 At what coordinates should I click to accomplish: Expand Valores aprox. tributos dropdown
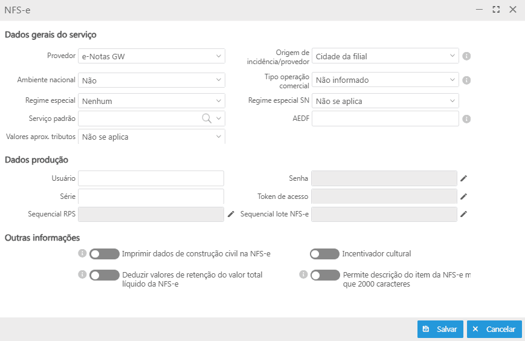tap(152, 137)
